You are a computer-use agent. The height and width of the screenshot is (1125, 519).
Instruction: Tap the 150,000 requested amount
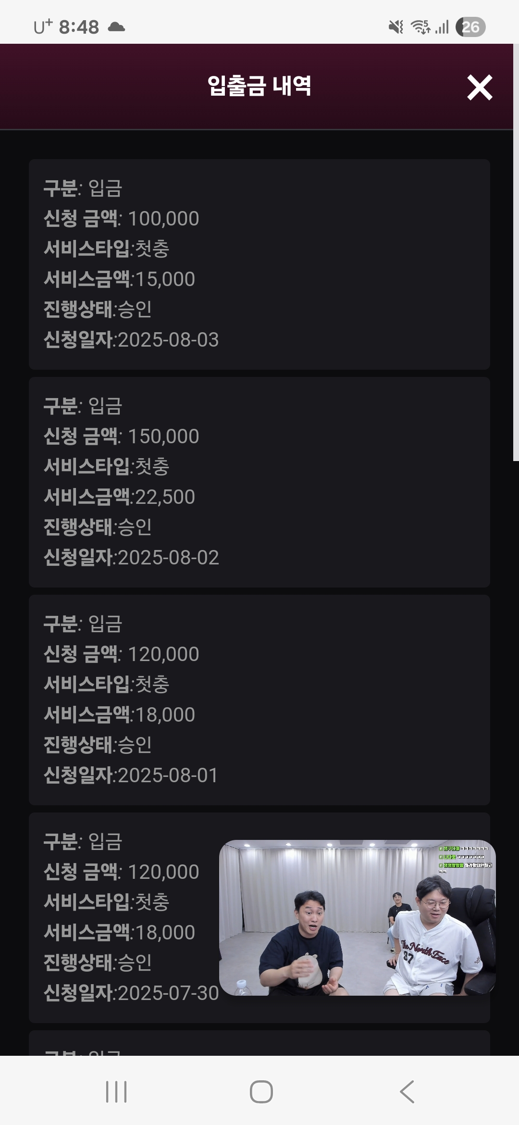(163, 437)
